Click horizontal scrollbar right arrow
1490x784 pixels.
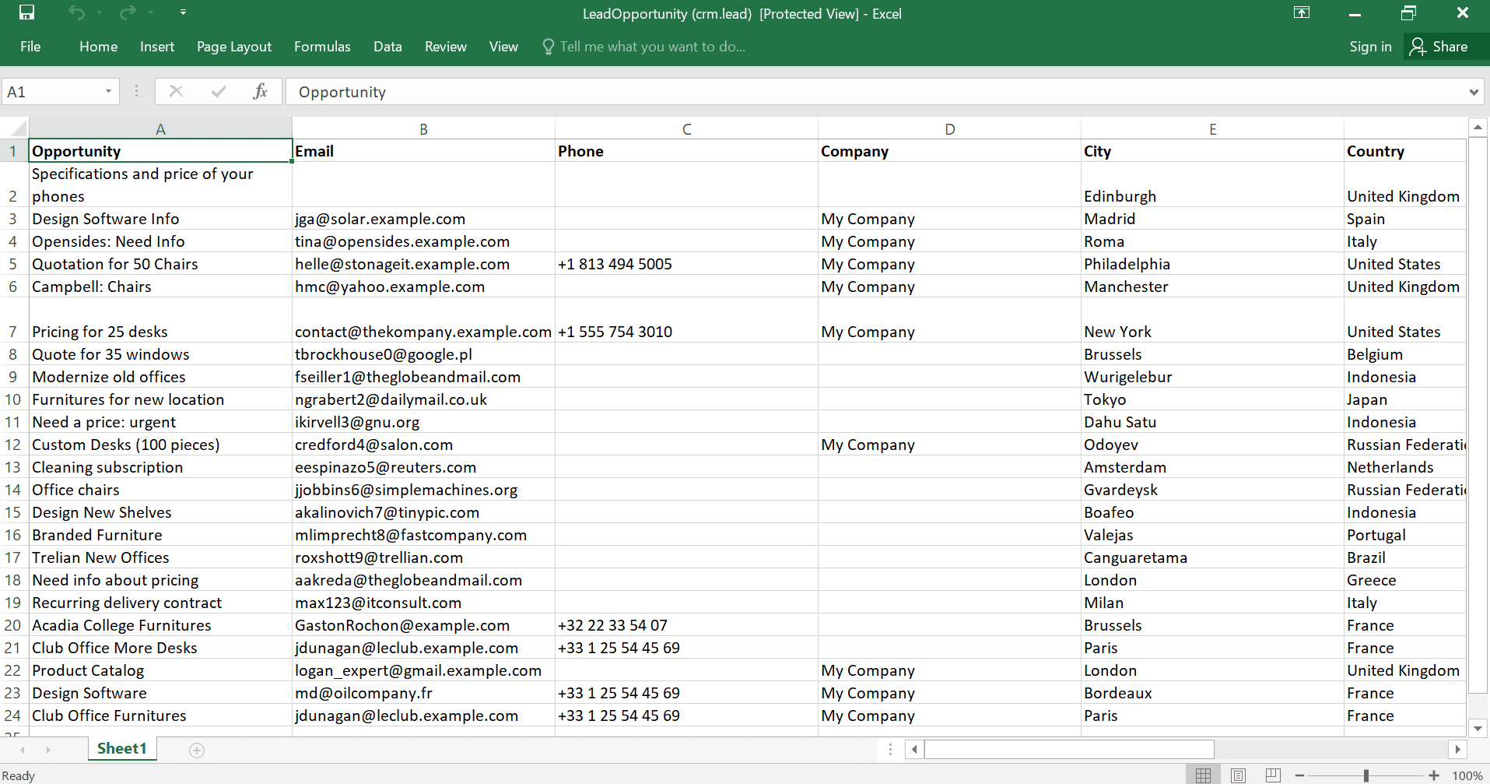point(1458,750)
